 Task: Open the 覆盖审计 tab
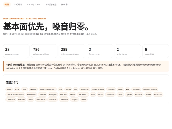point(65,4)
